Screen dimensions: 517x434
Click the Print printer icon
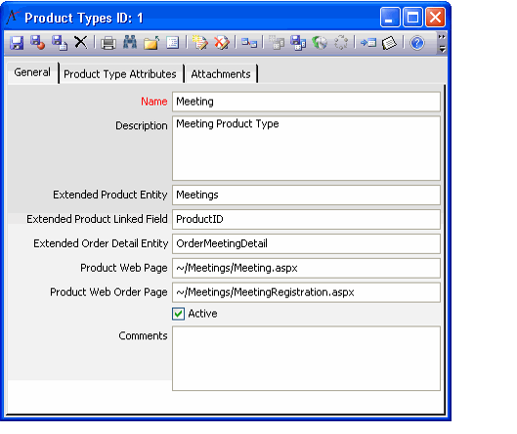[108, 43]
